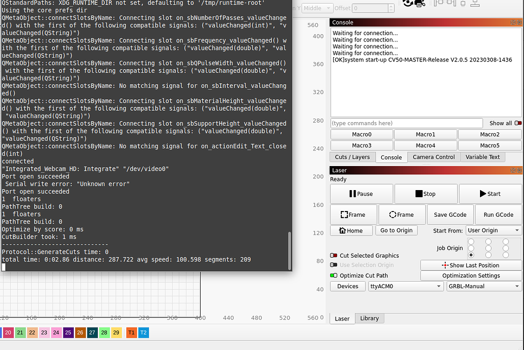Switch to the Camera Control tab
Image resolution: width=524 pixels, height=350 pixels.
point(433,157)
